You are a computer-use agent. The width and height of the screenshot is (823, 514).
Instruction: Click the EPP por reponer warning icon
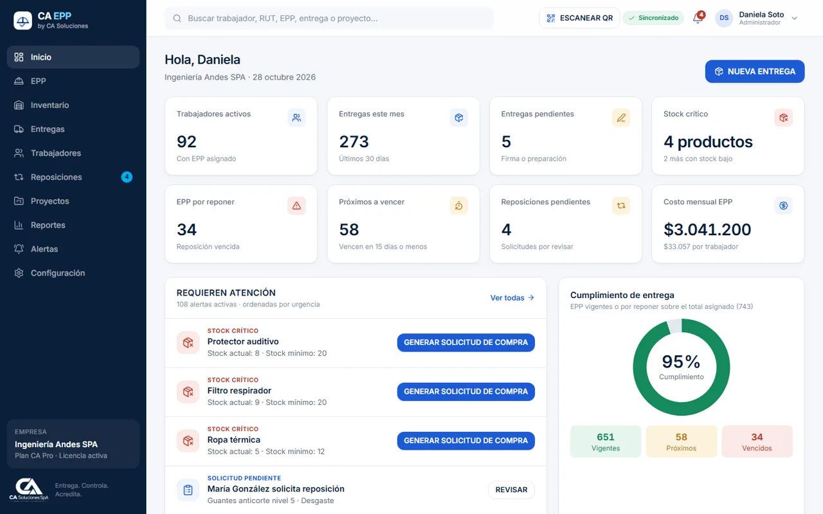point(296,206)
